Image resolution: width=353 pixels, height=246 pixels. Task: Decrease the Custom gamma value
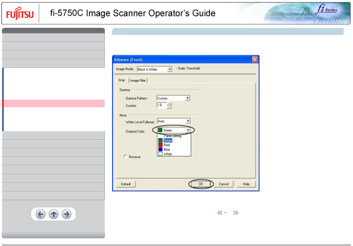[169, 107]
